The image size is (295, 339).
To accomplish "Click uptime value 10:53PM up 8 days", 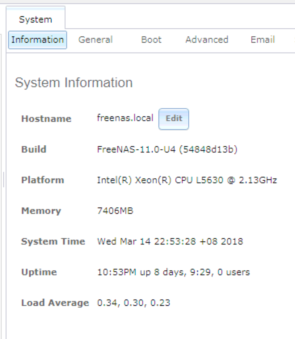I will tap(142, 272).
